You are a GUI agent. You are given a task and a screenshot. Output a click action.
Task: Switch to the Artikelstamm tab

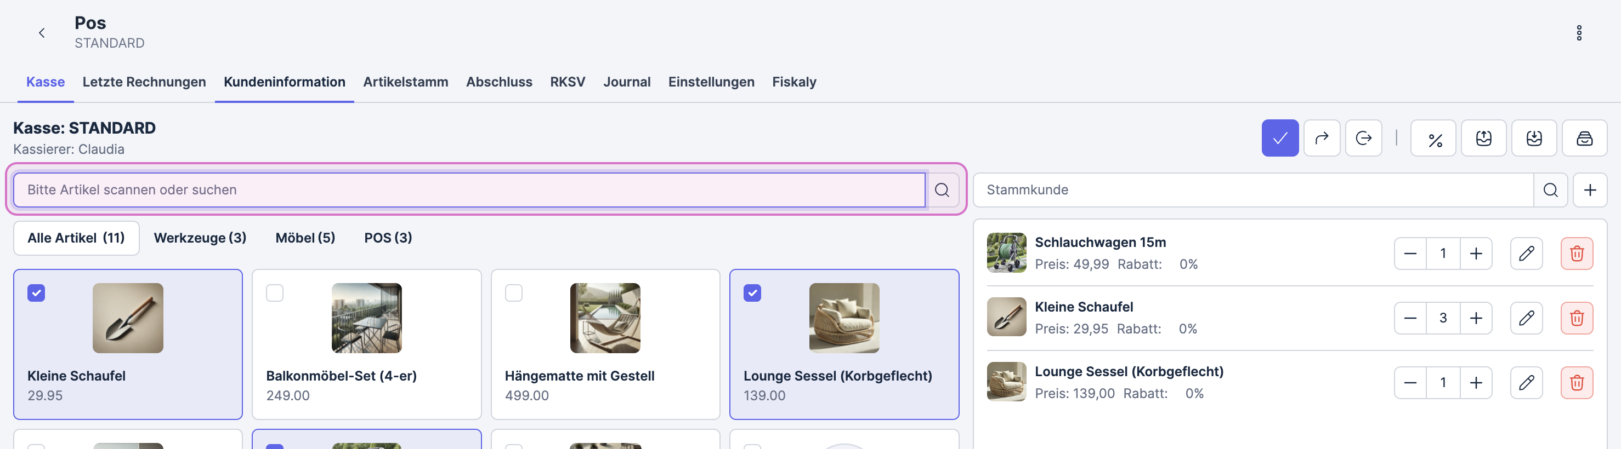[405, 82]
